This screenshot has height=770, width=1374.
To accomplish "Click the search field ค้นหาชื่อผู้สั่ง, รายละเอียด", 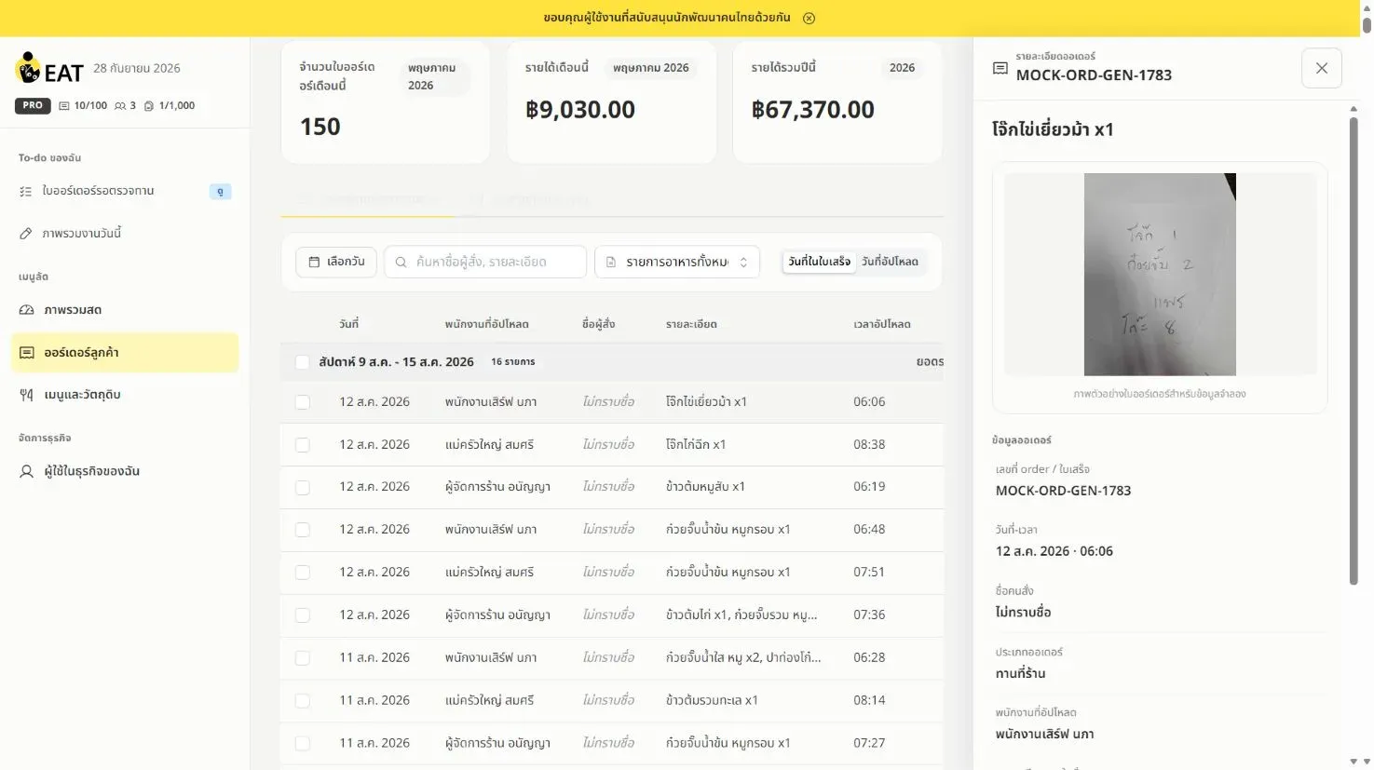I will (485, 262).
